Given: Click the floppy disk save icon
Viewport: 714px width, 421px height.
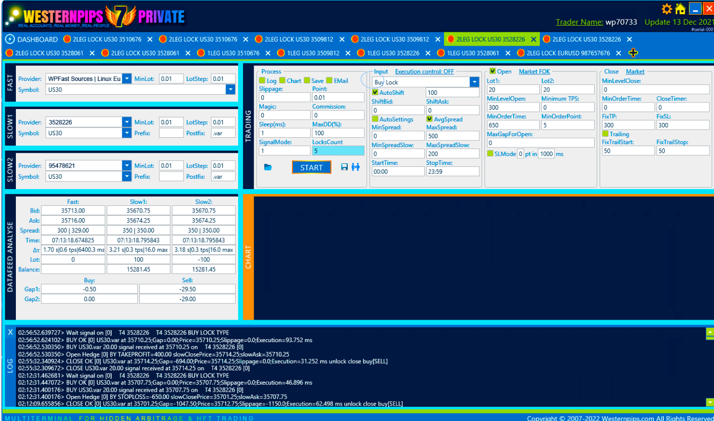Looking at the screenshot, I should click(344, 167).
